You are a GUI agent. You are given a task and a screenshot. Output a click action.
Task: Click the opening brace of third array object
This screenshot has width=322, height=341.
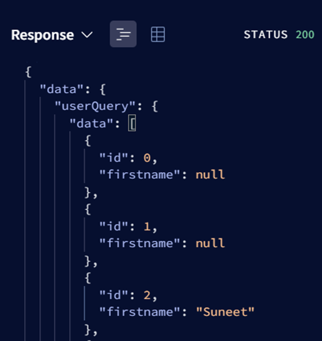point(88,278)
